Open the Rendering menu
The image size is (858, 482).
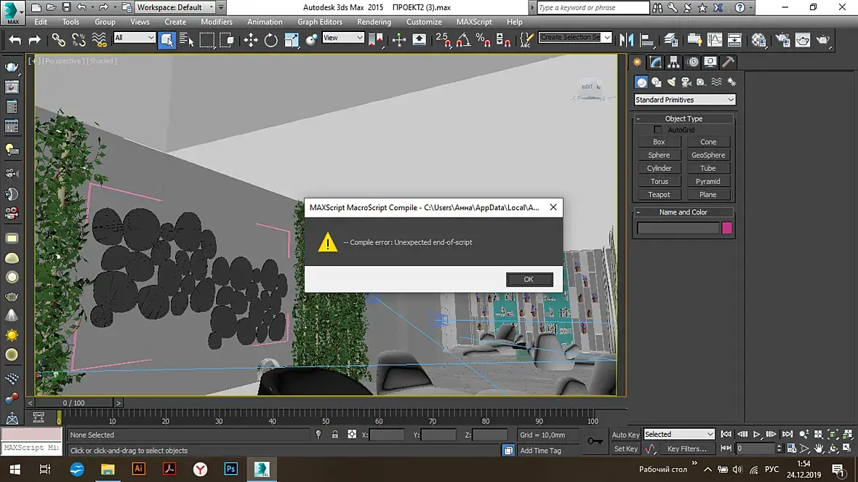point(374,22)
